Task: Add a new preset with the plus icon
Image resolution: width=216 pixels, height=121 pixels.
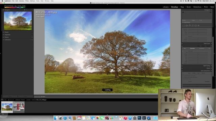Action: click(x=32, y=32)
